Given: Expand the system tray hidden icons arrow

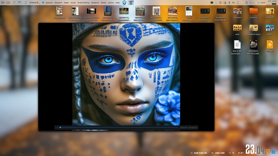Looking at the screenshot, I should pyautogui.click(x=251, y=3).
